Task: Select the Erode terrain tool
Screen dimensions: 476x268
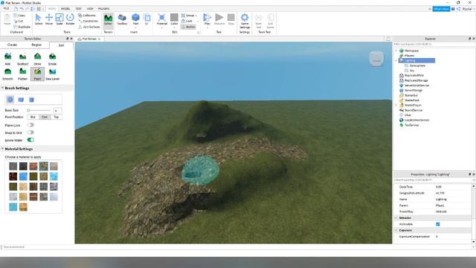Action: coord(52,59)
